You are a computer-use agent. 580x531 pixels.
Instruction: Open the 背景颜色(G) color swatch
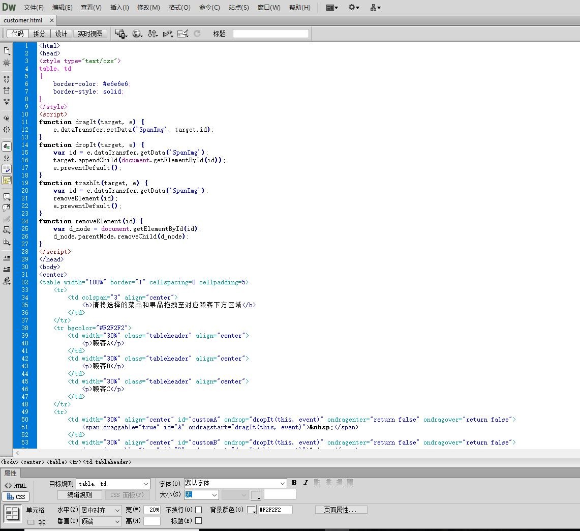coord(252,510)
